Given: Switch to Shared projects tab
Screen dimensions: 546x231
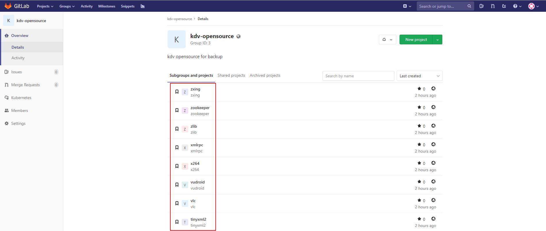Looking at the screenshot, I should [231, 76].
